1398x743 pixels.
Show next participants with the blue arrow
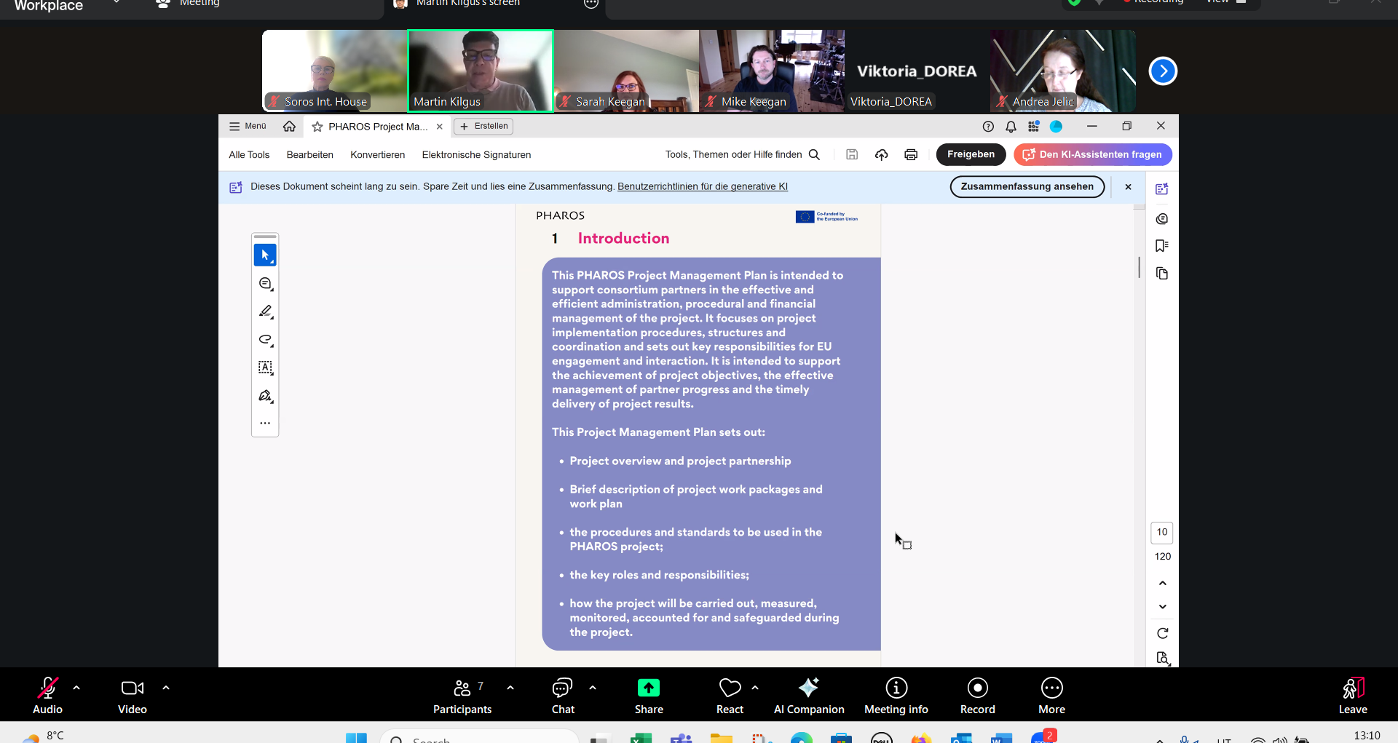1163,71
